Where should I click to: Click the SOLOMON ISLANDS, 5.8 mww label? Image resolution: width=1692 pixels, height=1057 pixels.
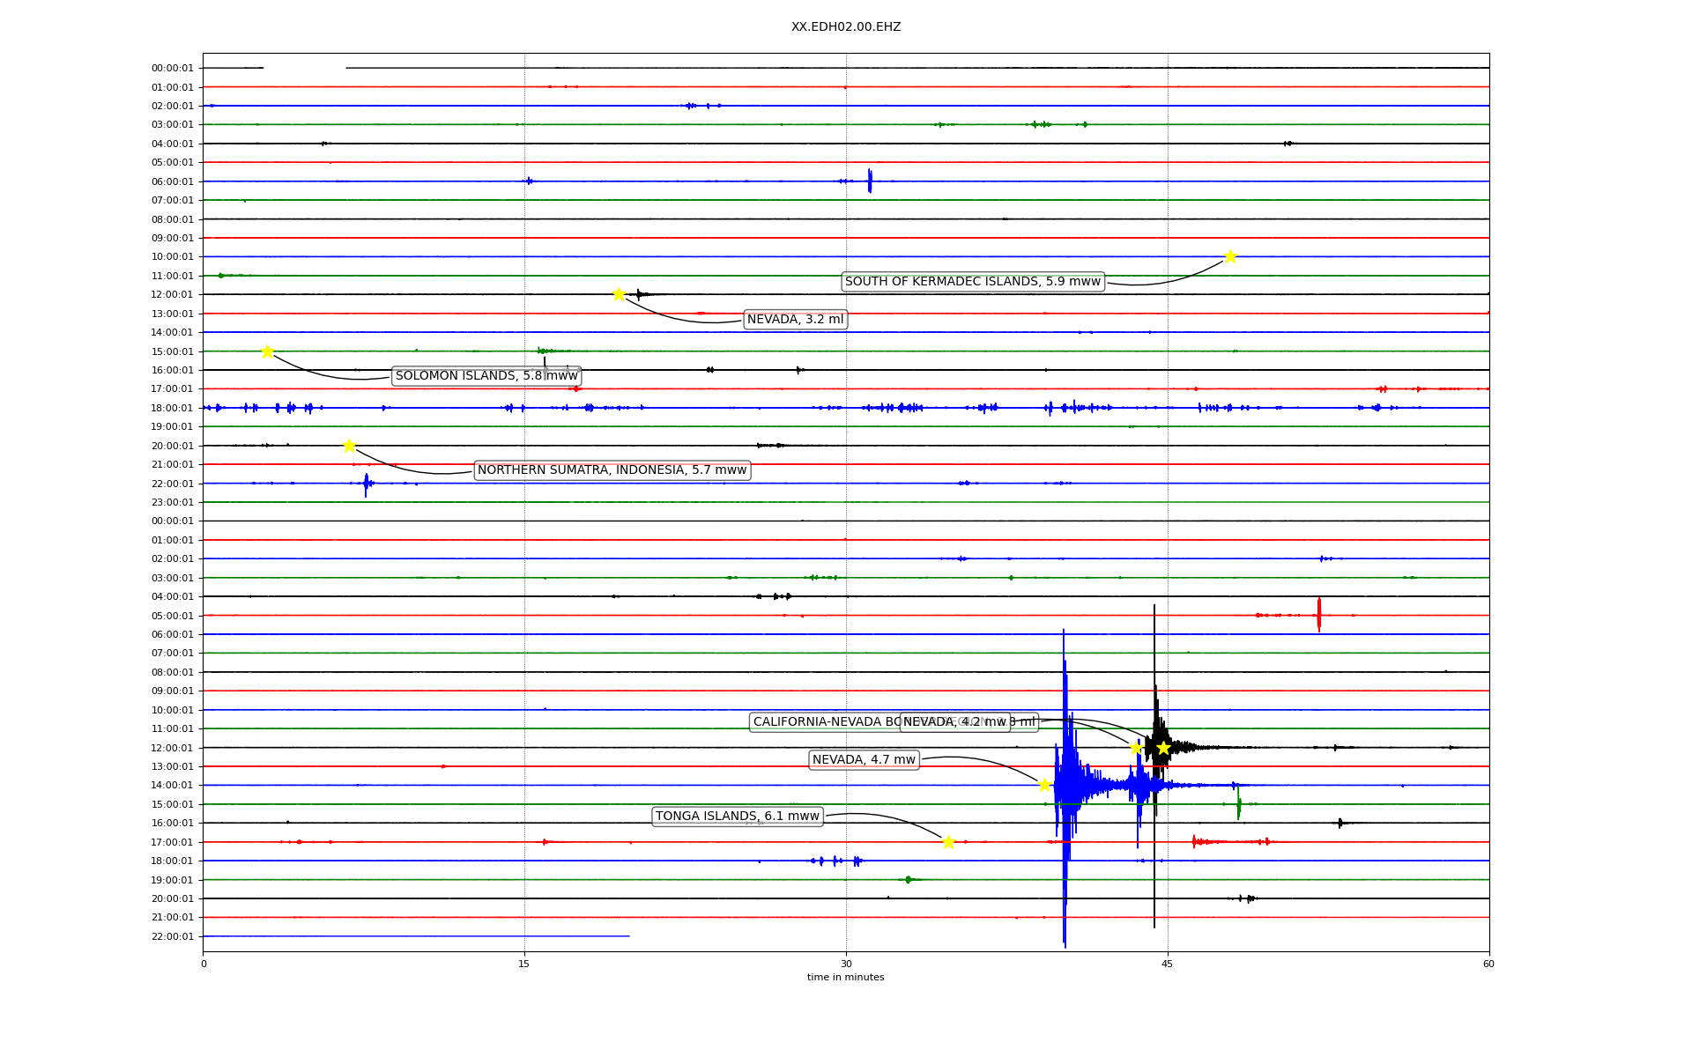(486, 376)
